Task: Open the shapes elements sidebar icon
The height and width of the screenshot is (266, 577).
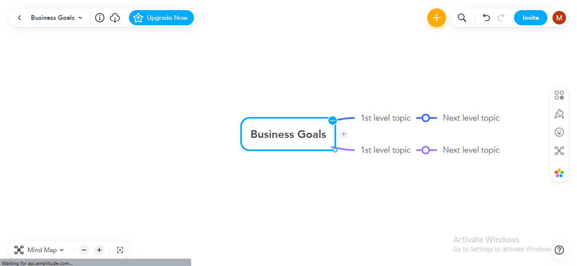Action: click(559, 95)
